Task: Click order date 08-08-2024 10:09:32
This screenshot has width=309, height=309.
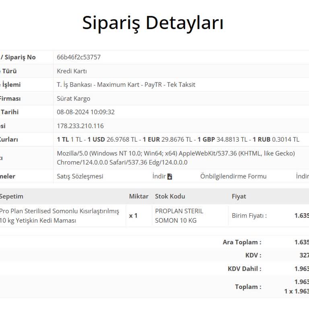Action: point(86,112)
